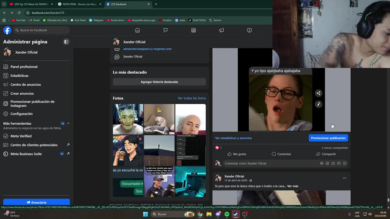Click sticker icon in comment box

coord(345,163)
